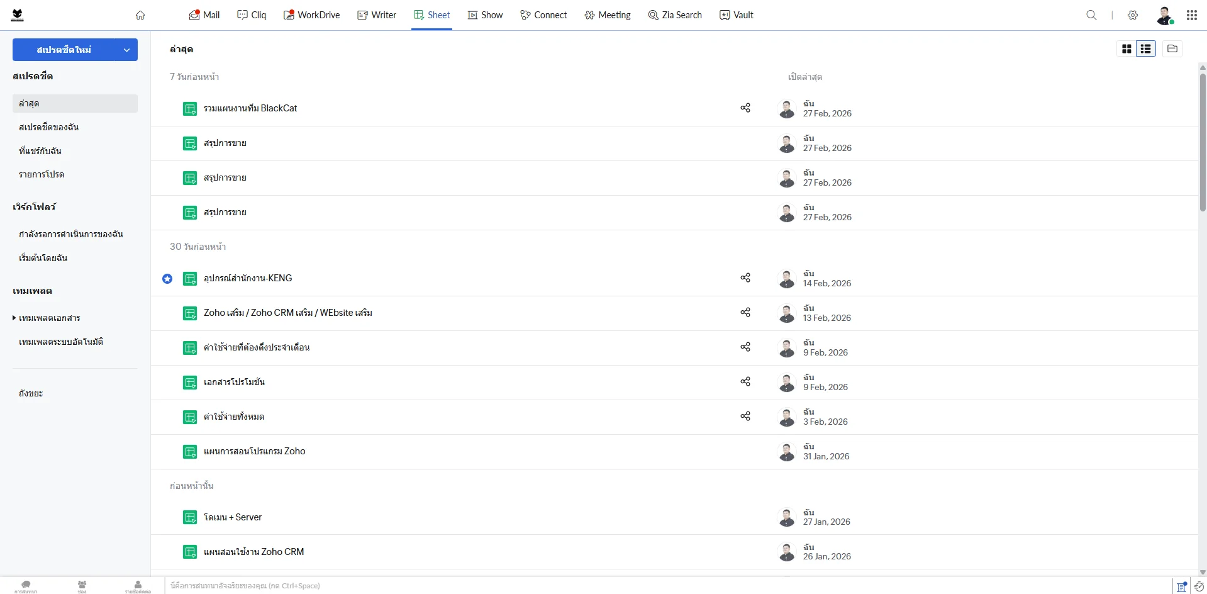This screenshot has width=1207, height=594.
Task: Click the search magnifier icon
Action: (1091, 15)
